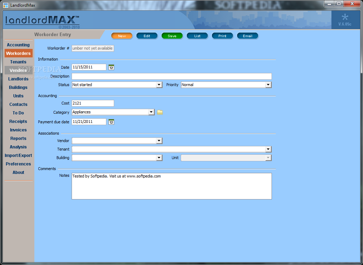Click the Associations section label

(49, 133)
